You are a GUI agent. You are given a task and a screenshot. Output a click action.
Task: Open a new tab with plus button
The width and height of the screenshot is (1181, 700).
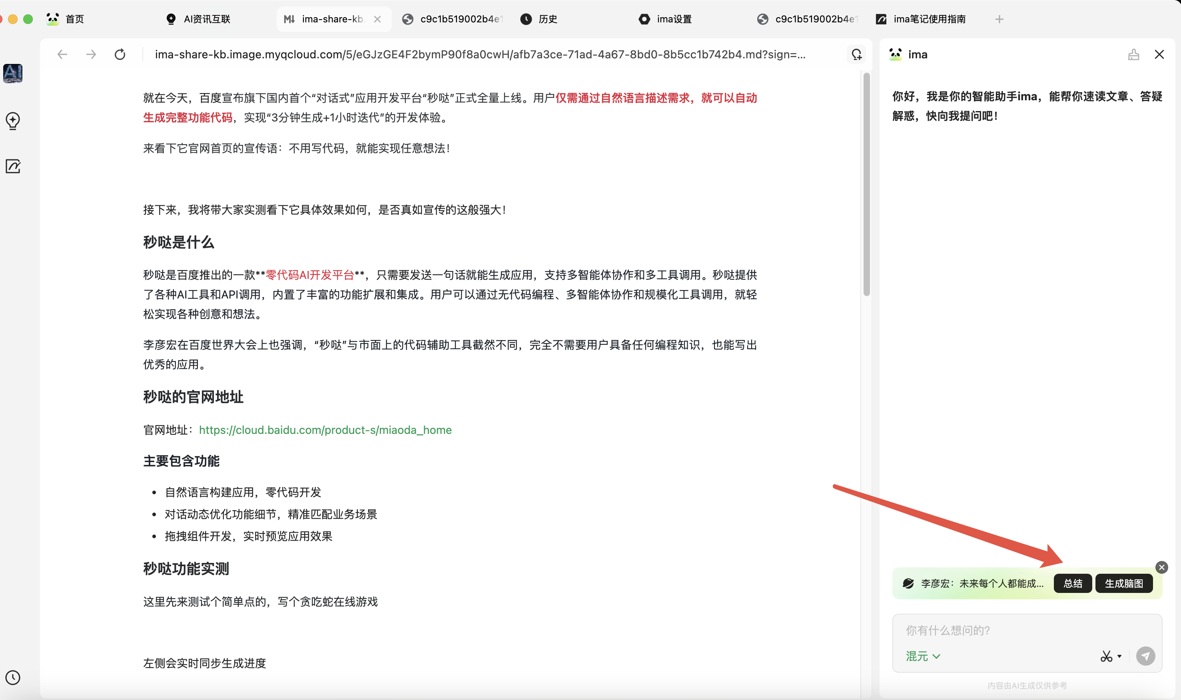999,19
